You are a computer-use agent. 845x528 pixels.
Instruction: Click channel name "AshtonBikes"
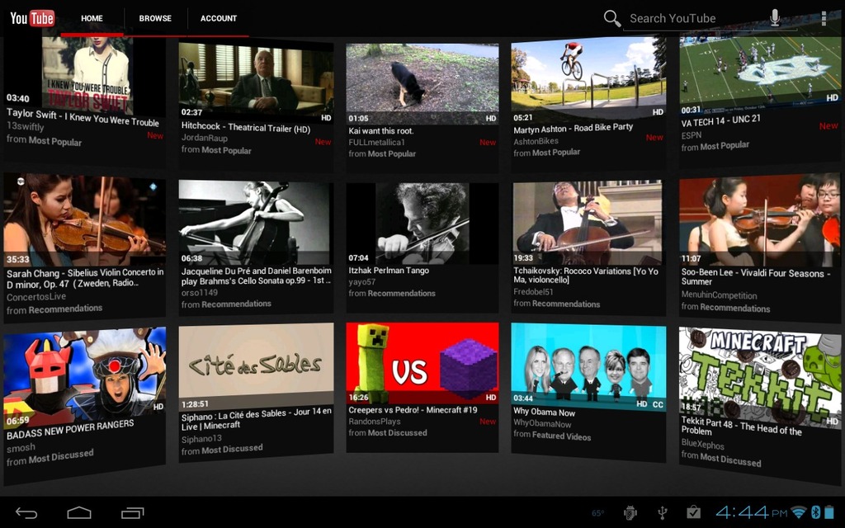536,141
